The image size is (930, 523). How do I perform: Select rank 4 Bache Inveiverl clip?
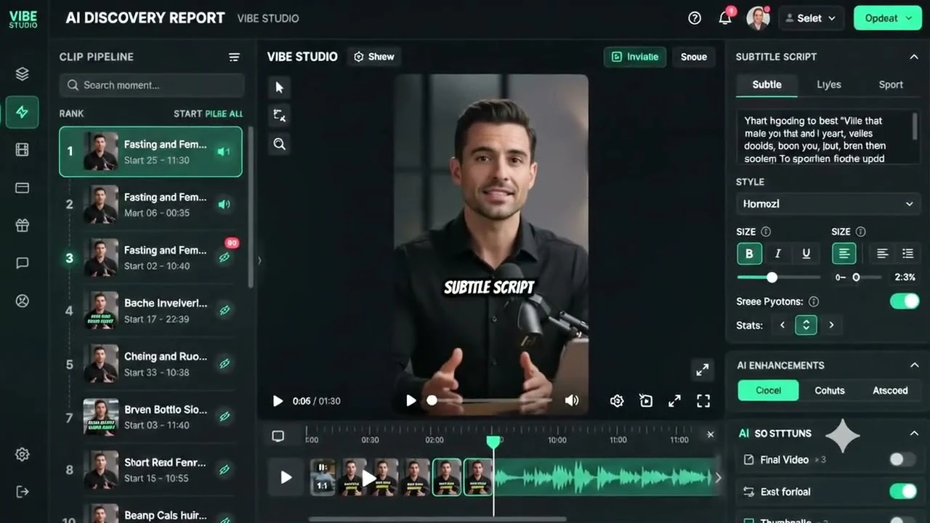pyautogui.click(x=150, y=311)
